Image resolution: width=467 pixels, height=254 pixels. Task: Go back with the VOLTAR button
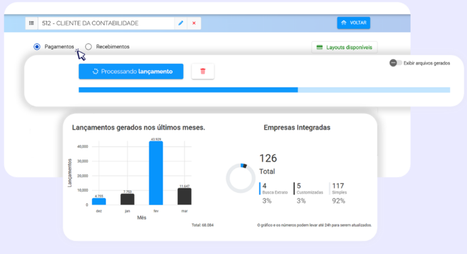pyautogui.click(x=354, y=23)
